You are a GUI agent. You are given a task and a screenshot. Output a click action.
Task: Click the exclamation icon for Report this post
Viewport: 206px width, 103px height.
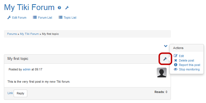tap(176, 65)
